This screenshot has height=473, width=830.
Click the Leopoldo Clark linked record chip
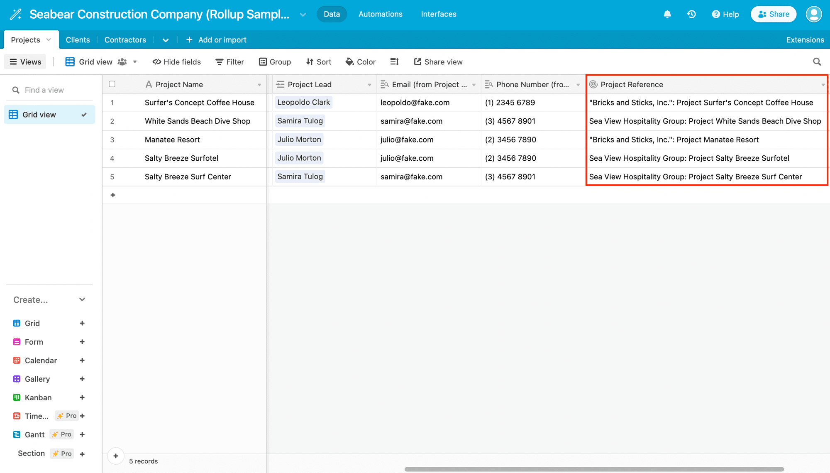(x=303, y=102)
